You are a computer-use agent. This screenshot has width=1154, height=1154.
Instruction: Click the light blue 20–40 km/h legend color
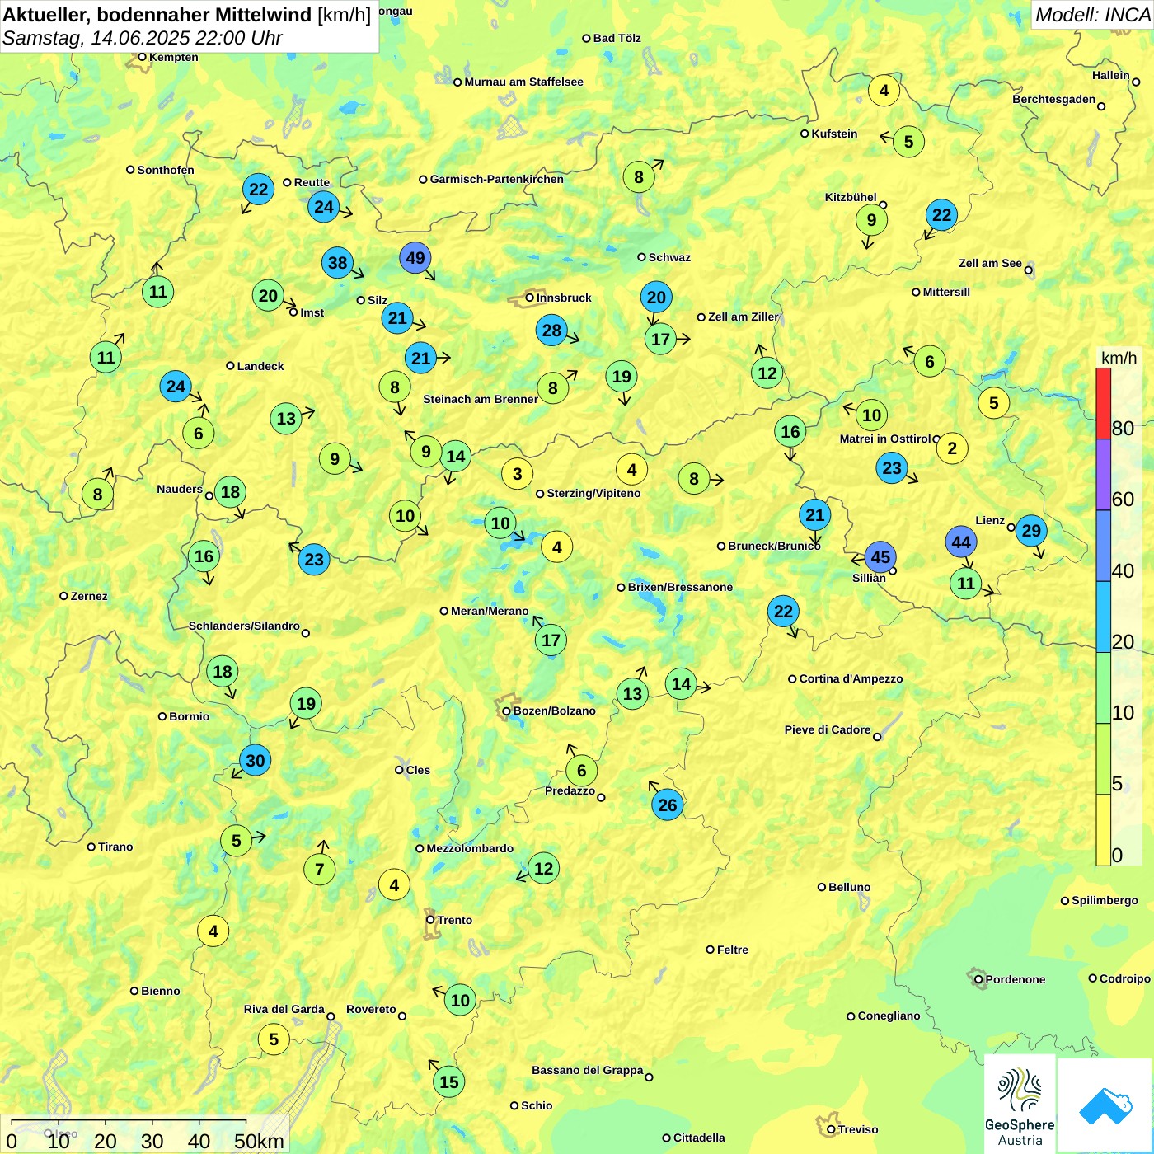(1103, 617)
